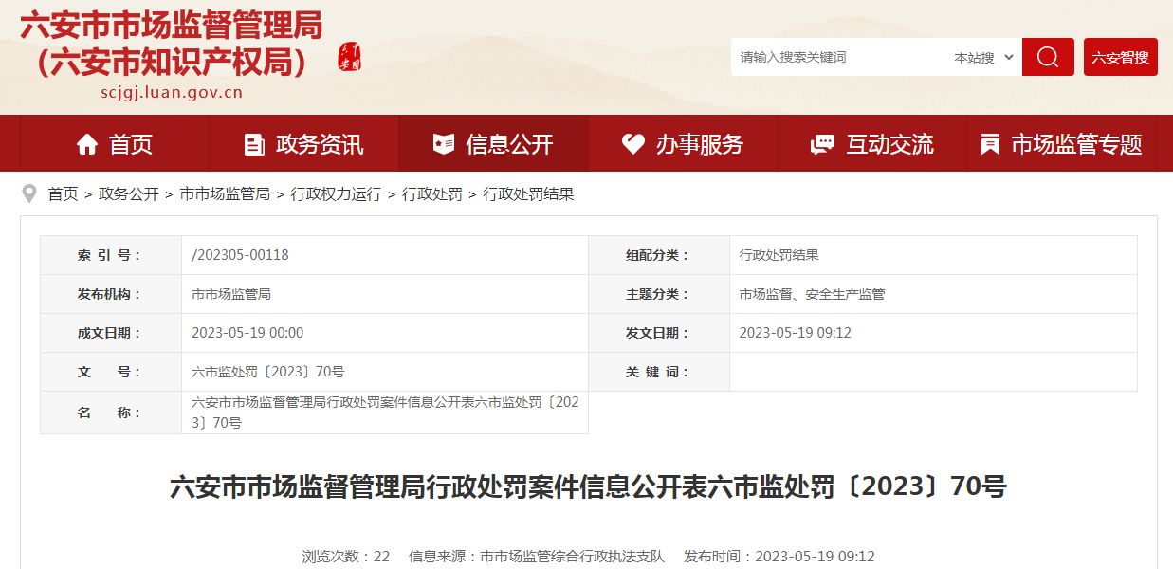Open the 本站搜 scope dropdown
This screenshot has height=569, width=1173.
(x=984, y=58)
